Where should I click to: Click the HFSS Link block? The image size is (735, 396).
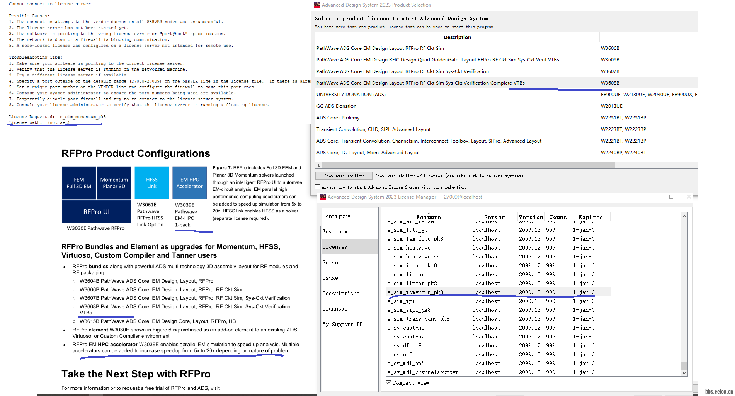[152, 183]
